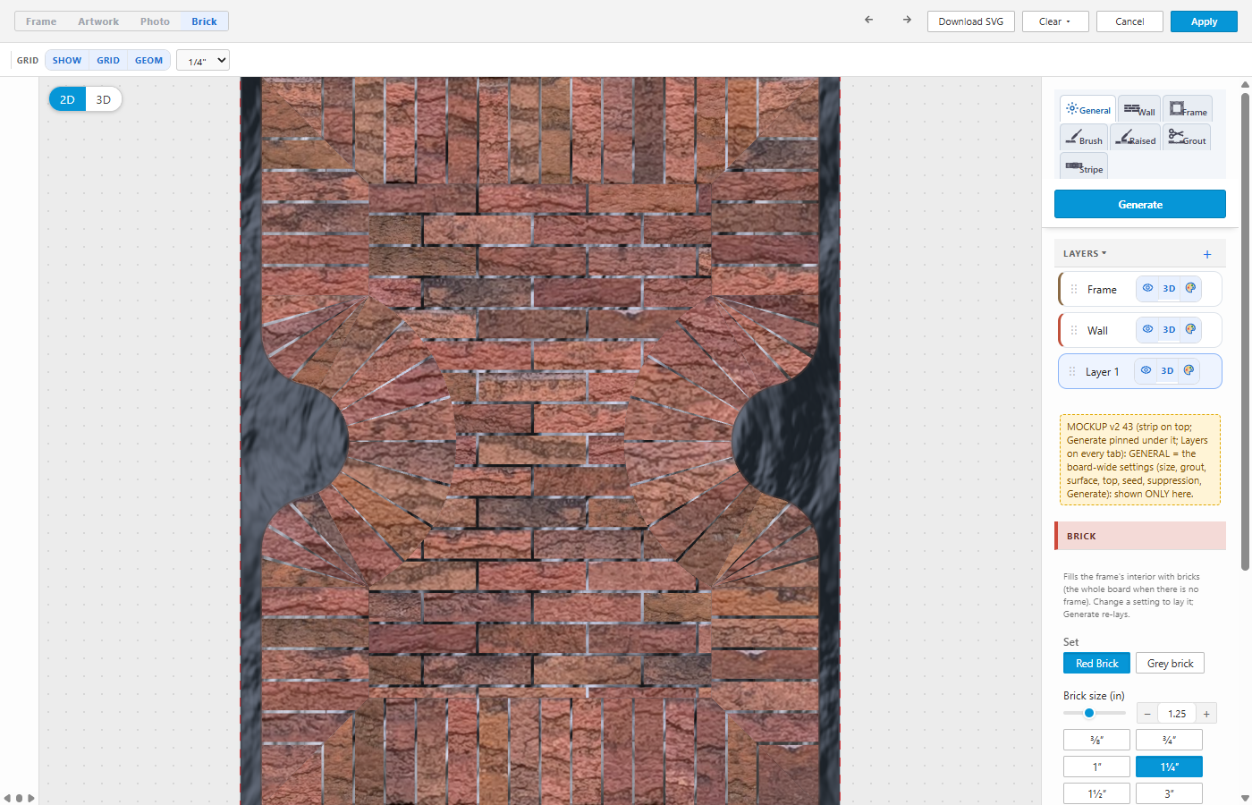Click the undo back arrow
The width and height of the screenshot is (1252, 805).
868,20
